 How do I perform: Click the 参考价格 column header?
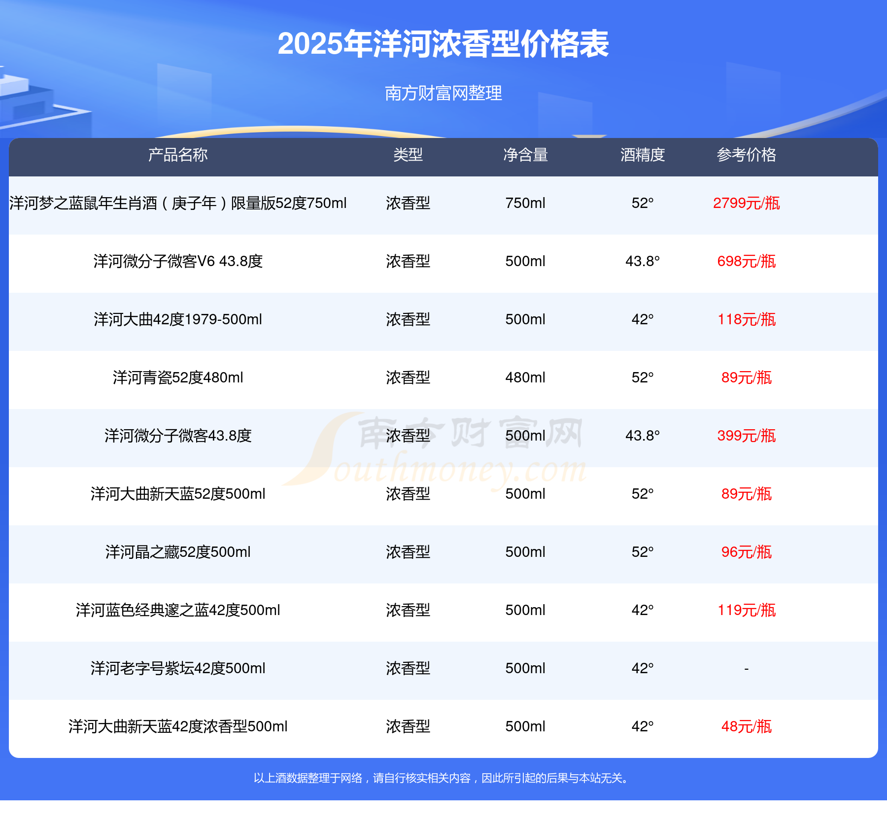[x=747, y=155]
